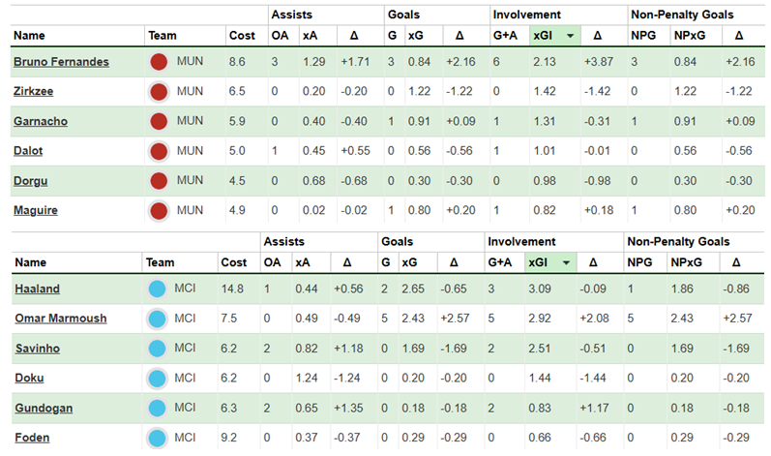Click the xA header in top table

(310, 36)
